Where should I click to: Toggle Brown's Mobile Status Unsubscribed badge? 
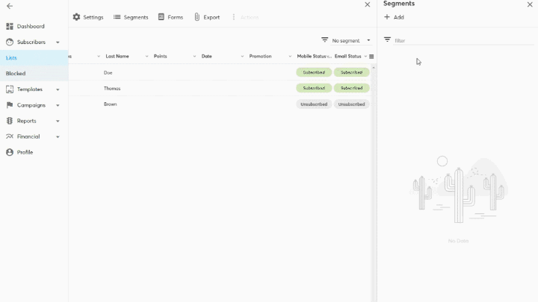point(314,104)
